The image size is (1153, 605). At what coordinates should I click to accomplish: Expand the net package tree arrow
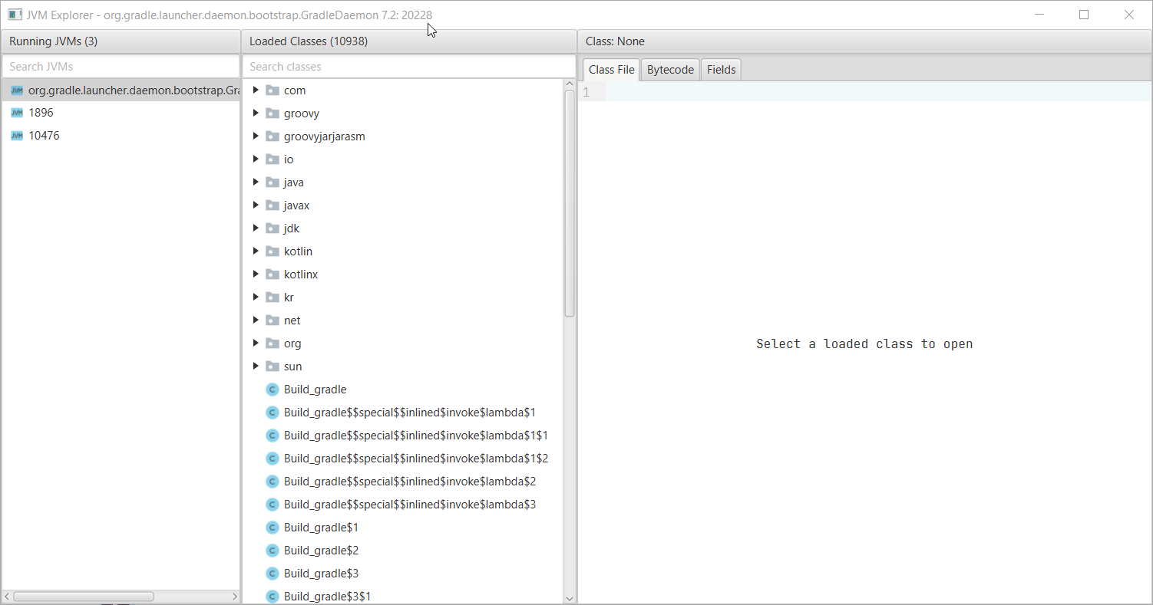[256, 321]
